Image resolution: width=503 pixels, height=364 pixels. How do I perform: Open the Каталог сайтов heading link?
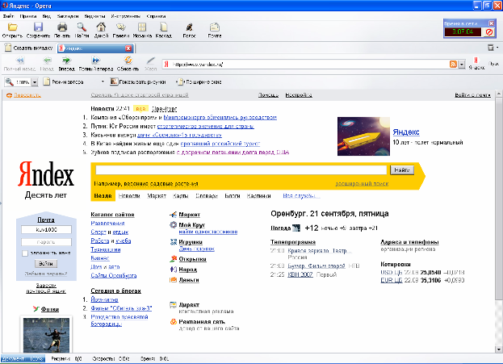point(112,214)
